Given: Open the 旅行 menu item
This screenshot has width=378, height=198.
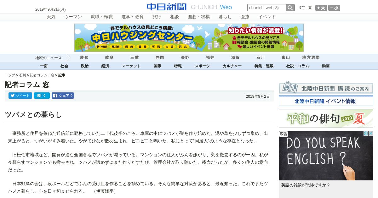Looking at the screenshot, I should click(x=157, y=17).
